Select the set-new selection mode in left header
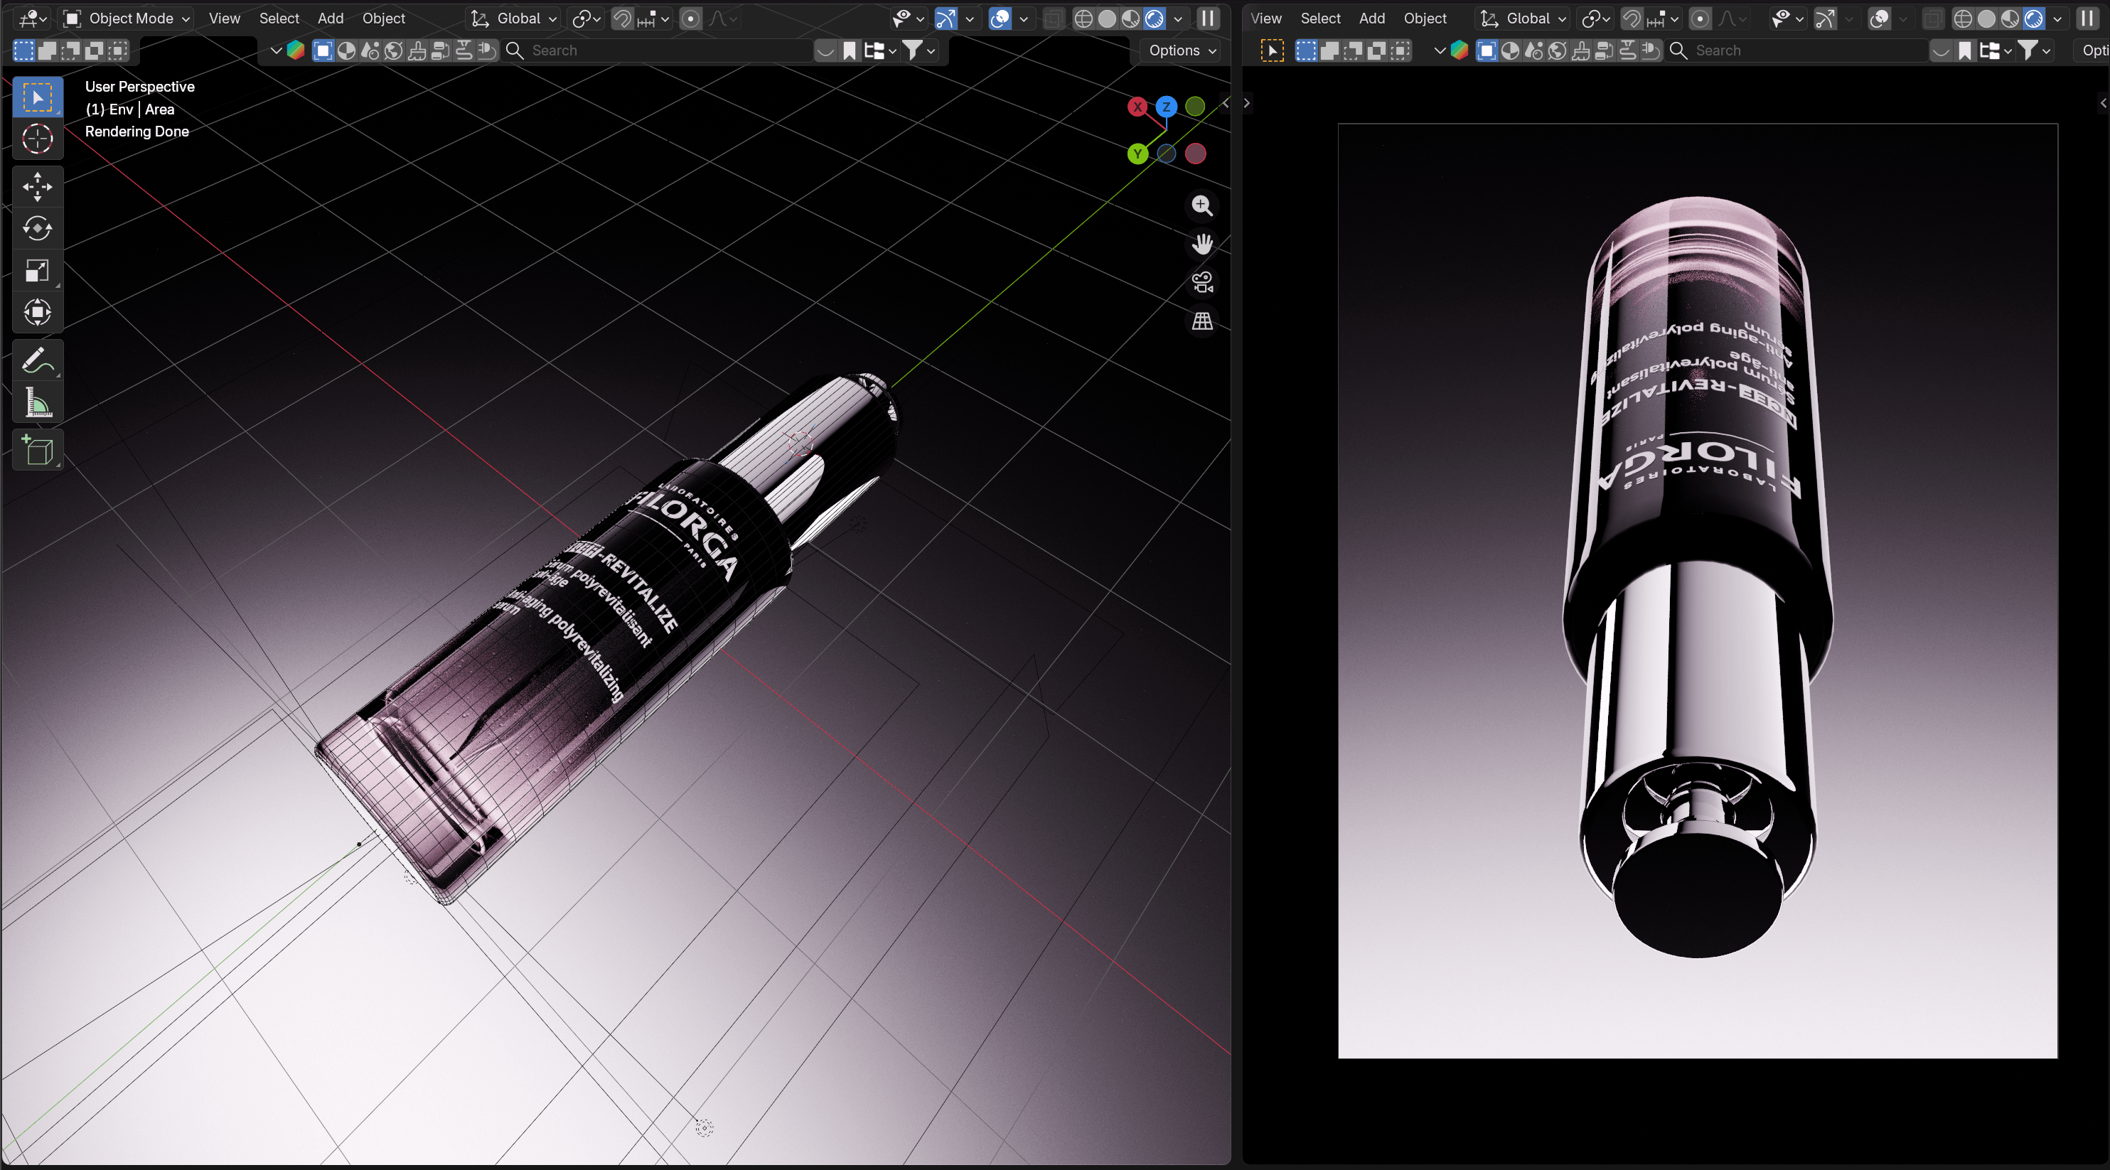Image resolution: width=2110 pixels, height=1170 pixels. (x=23, y=50)
